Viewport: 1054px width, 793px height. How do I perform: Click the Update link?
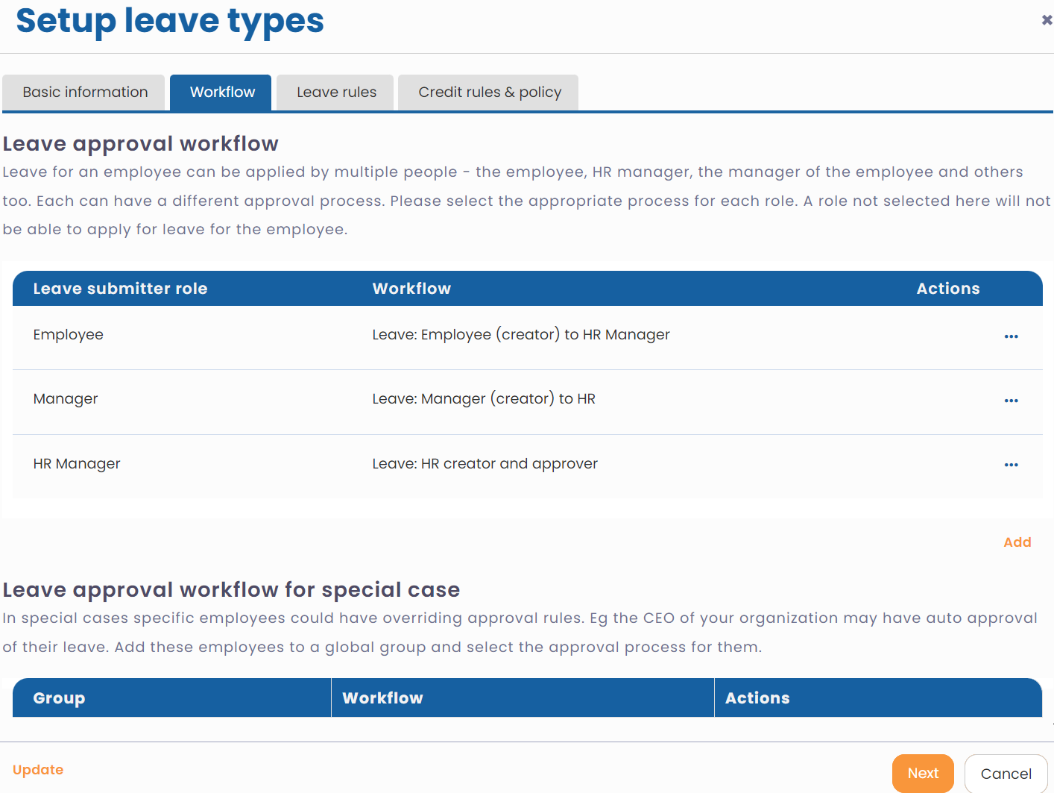pyautogui.click(x=38, y=769)
